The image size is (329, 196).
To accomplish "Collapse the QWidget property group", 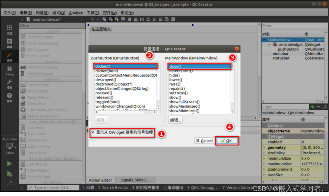I will [x=264, y=136].
